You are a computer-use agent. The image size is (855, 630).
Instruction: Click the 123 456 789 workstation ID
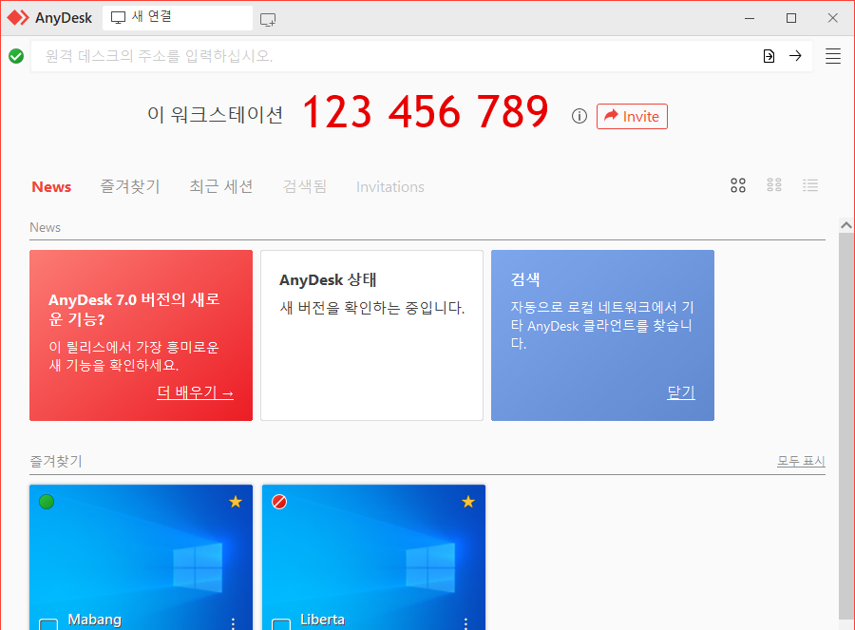425,112
